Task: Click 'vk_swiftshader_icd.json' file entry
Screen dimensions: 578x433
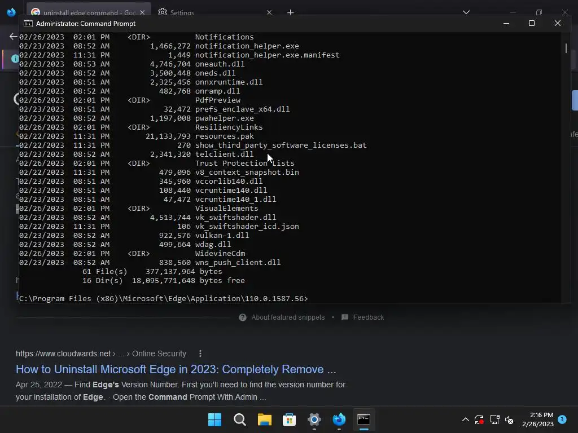Action: pos(247,227)
